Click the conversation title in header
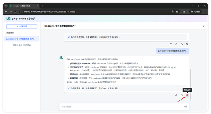The image size is (211, 114). point(60,26)
